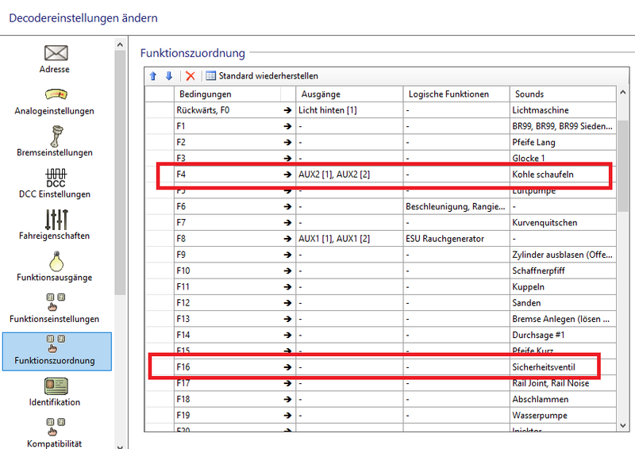Click the Ausgänge column header
Image resolution: width=635 pixels, height=449 pixels.
point(349,94)
